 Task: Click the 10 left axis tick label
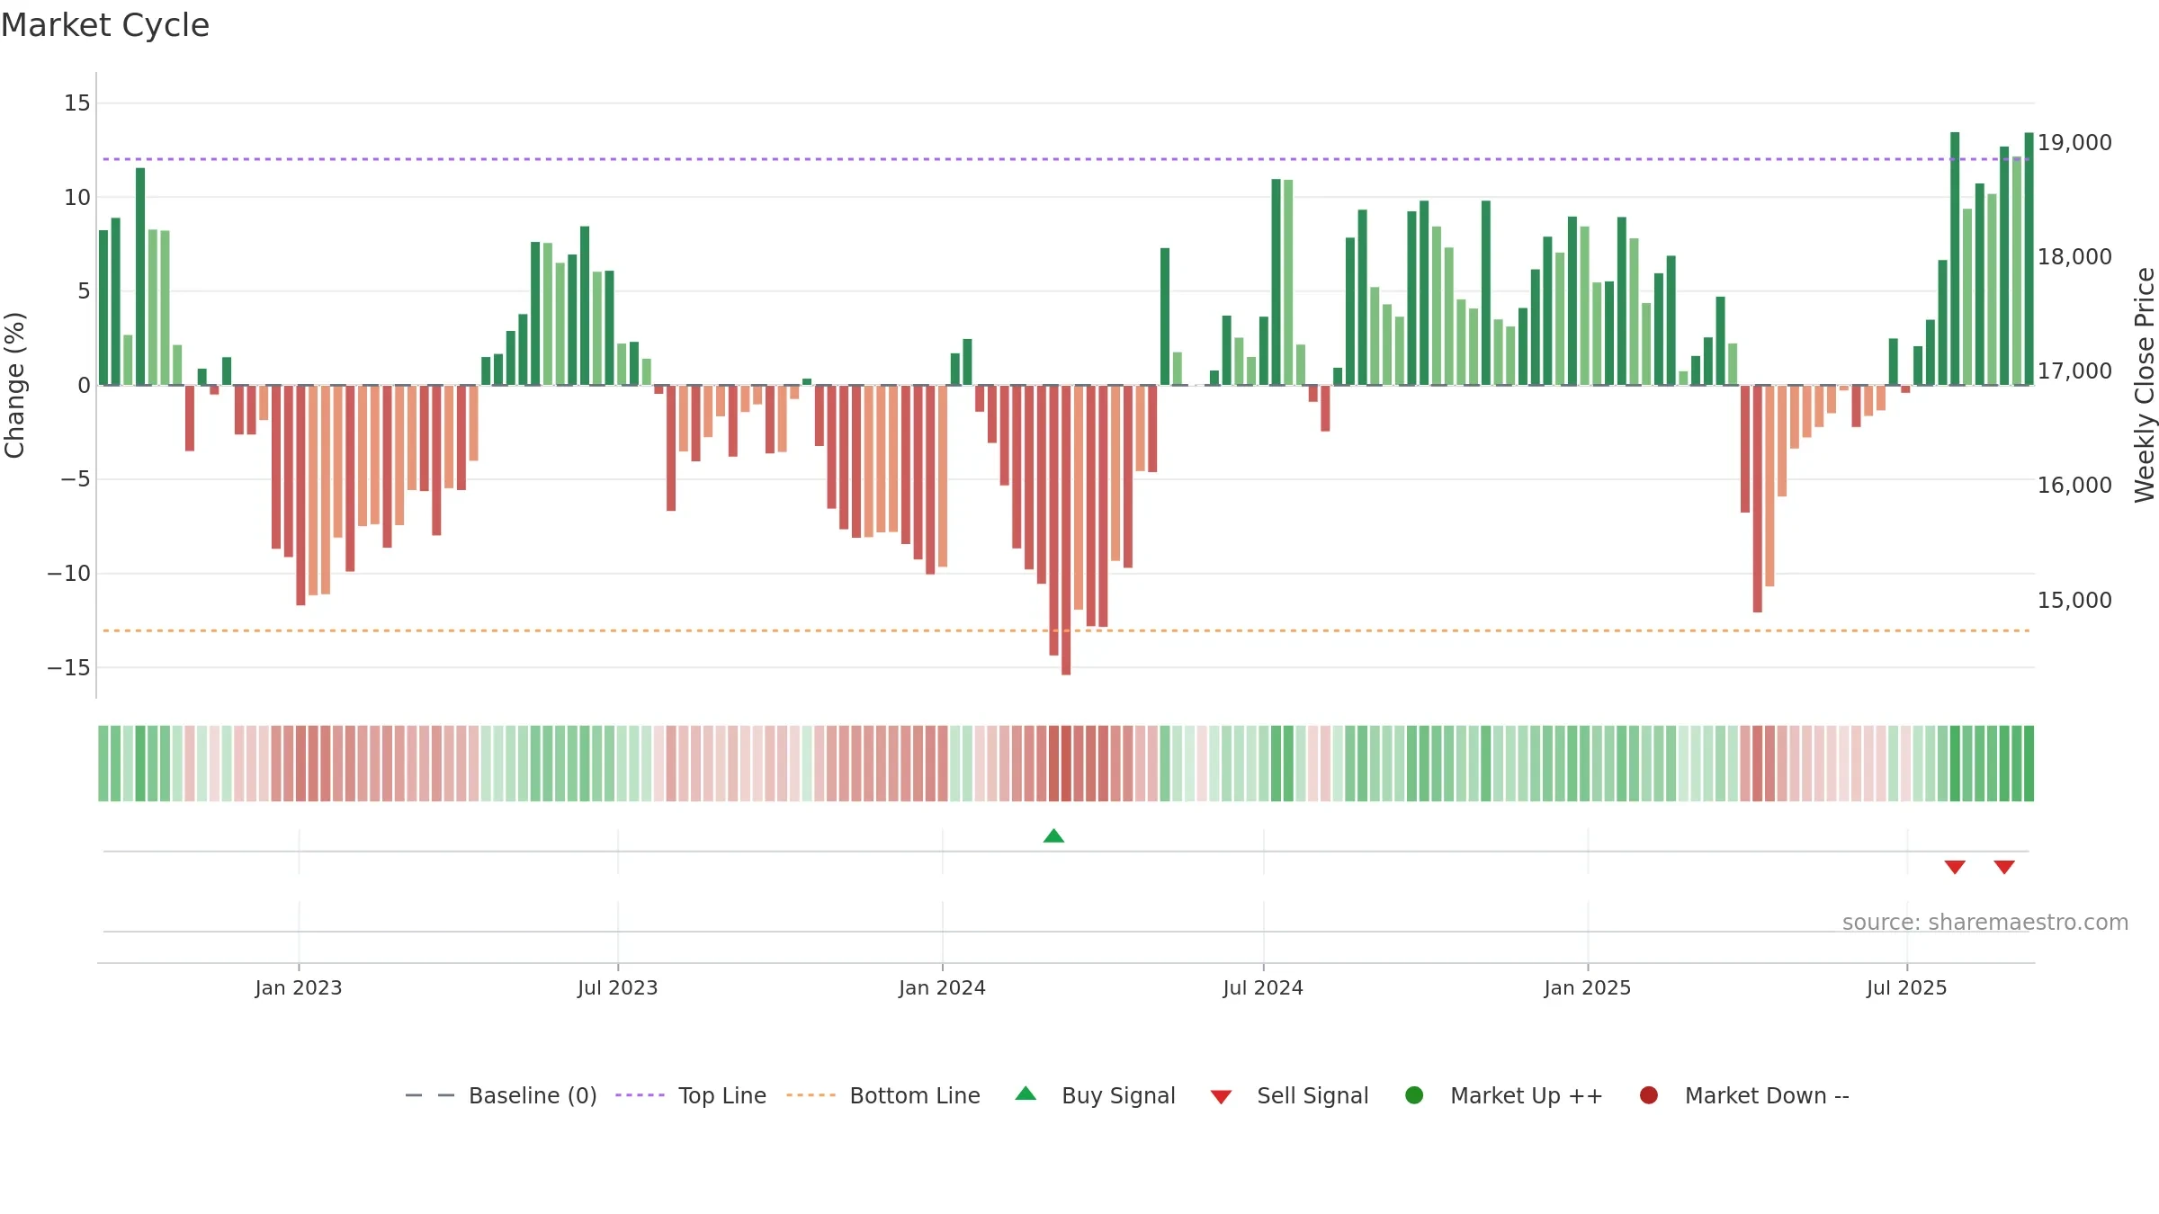pyautogui.click(x=77, y=198)
